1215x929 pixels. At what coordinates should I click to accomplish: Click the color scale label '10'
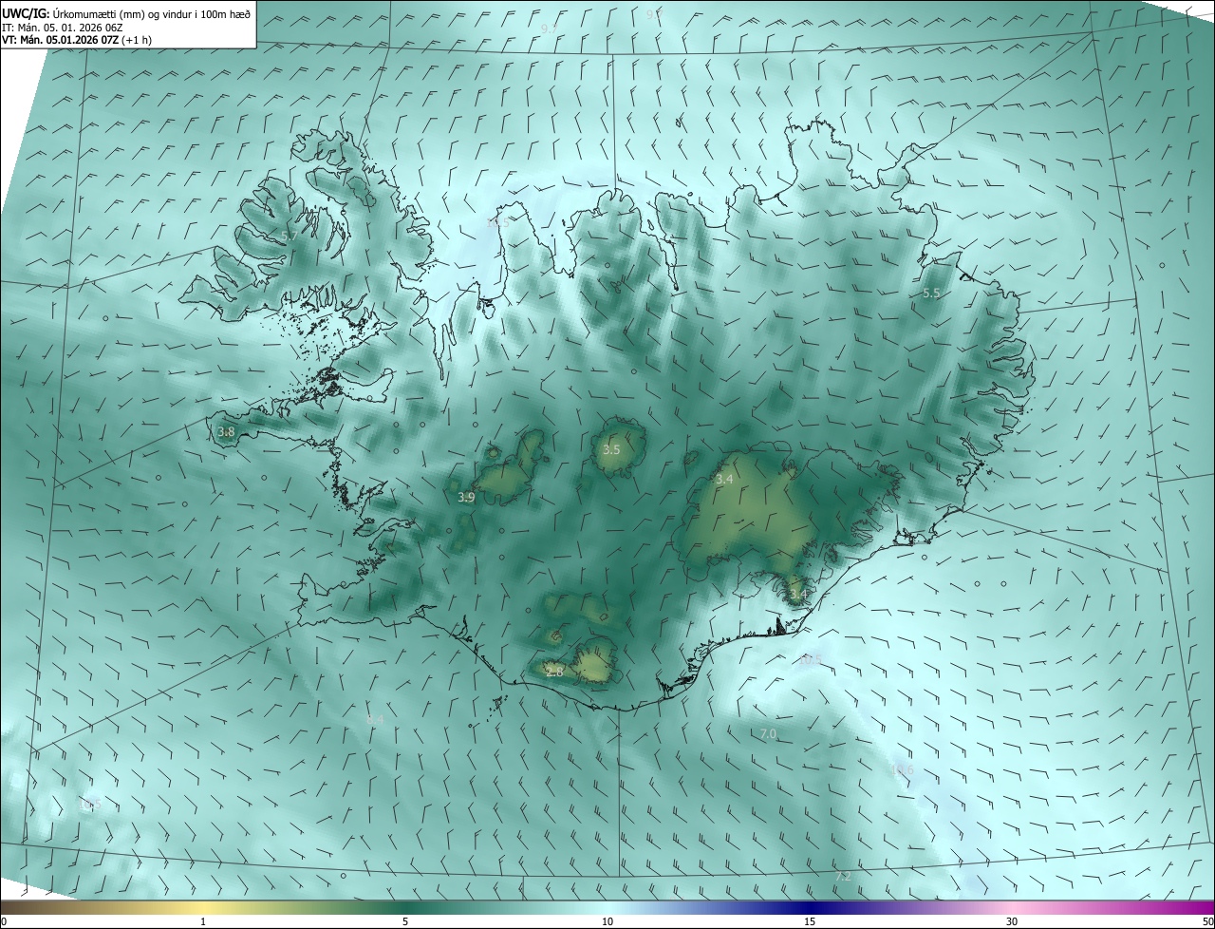[607, 921]
